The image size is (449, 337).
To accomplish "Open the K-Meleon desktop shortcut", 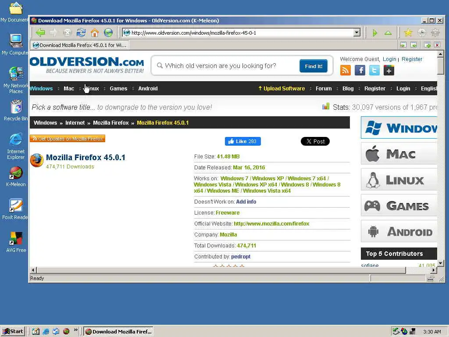I will tap(16, 177).
